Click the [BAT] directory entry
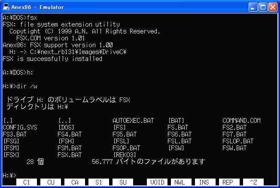Viewport: 280px width, 188px height. 176,121
